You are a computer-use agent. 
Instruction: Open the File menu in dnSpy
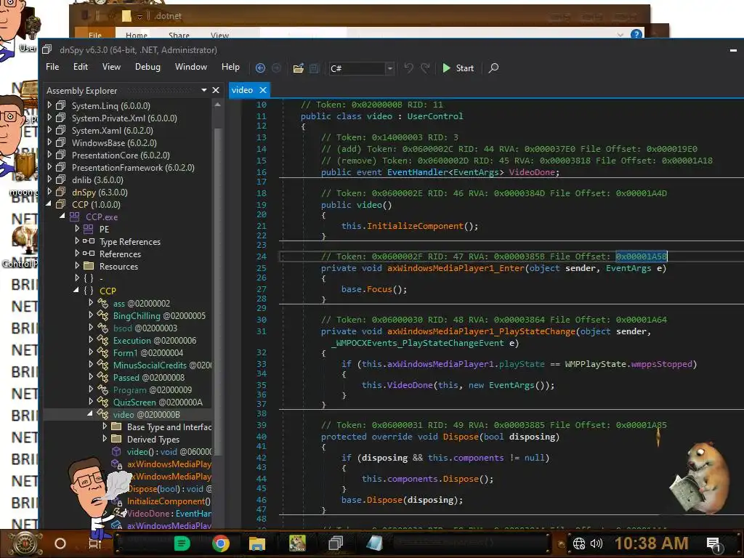tap(52, 67)
